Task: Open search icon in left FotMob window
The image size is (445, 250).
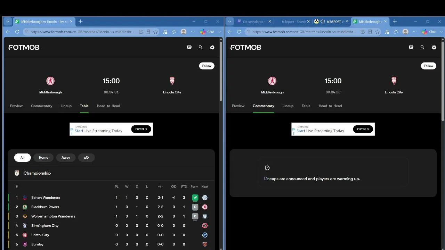Action: (201, 47)
